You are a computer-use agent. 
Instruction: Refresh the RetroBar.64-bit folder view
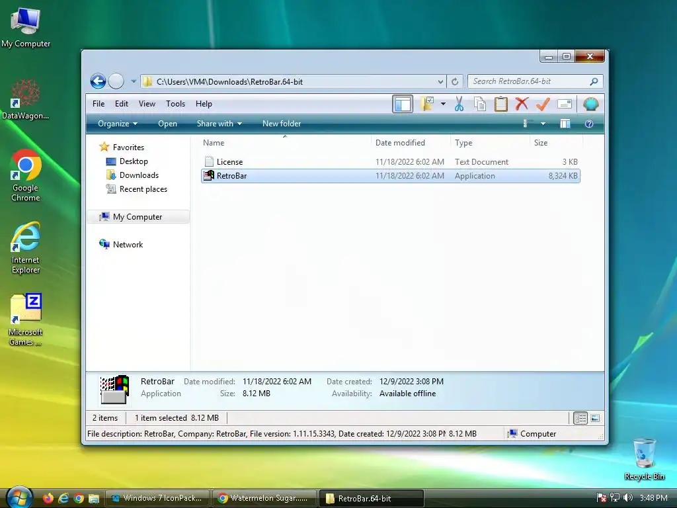(455, 81)
